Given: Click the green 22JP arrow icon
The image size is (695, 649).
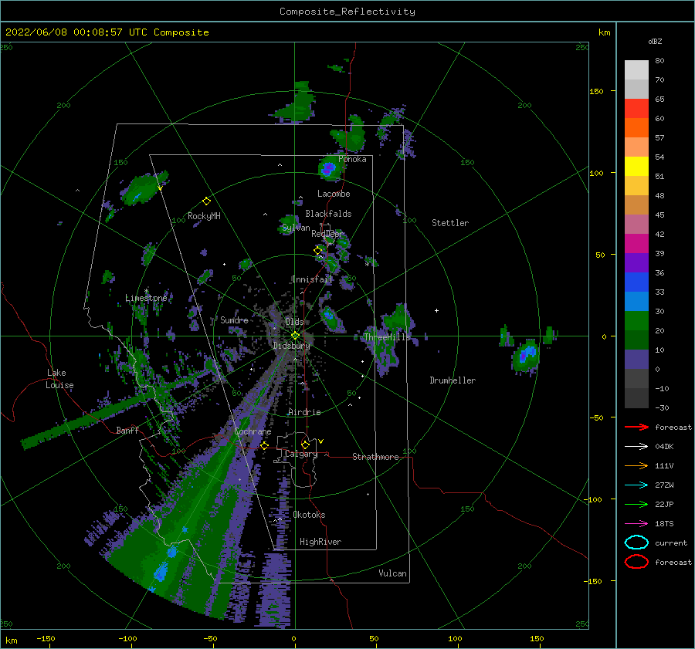Looking at the screenshot, I should pyautogui.click(x=636, y=504).
